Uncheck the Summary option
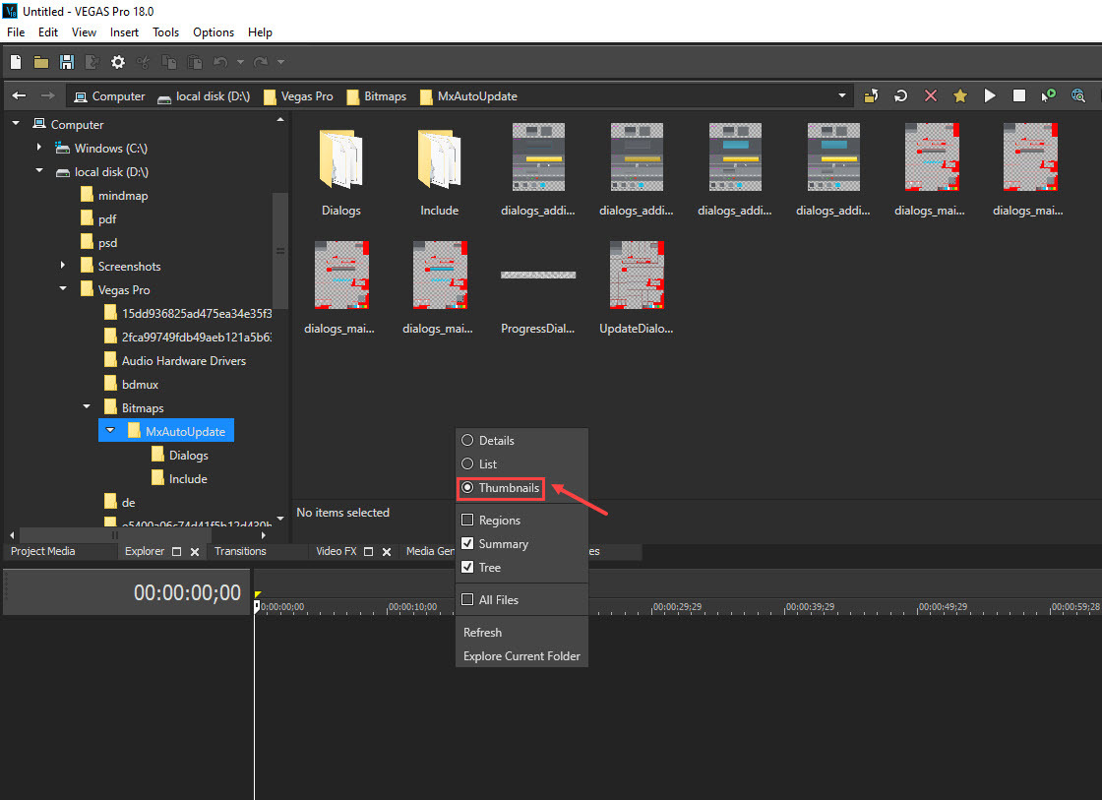Viewport: 1102px width, 800px height. pos(467,543)
